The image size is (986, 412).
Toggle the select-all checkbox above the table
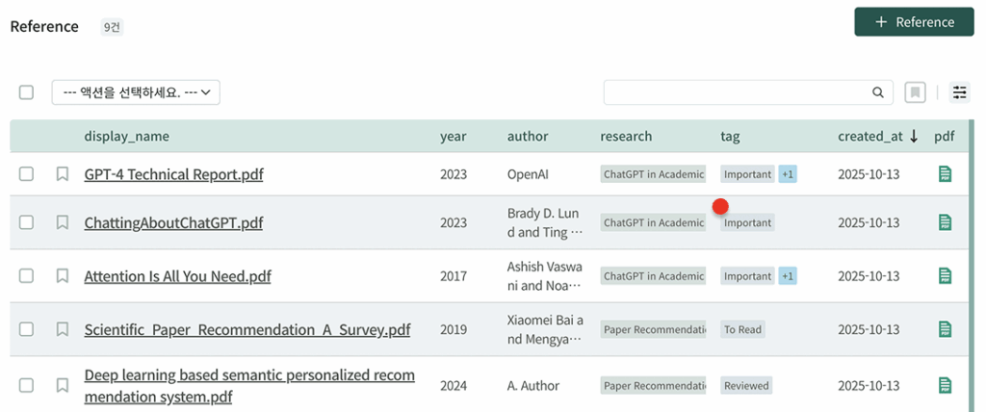pos(27,92)
